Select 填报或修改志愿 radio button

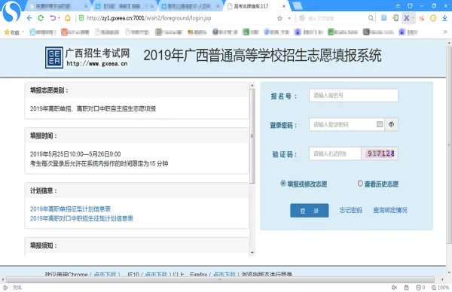tap(283, 183)
